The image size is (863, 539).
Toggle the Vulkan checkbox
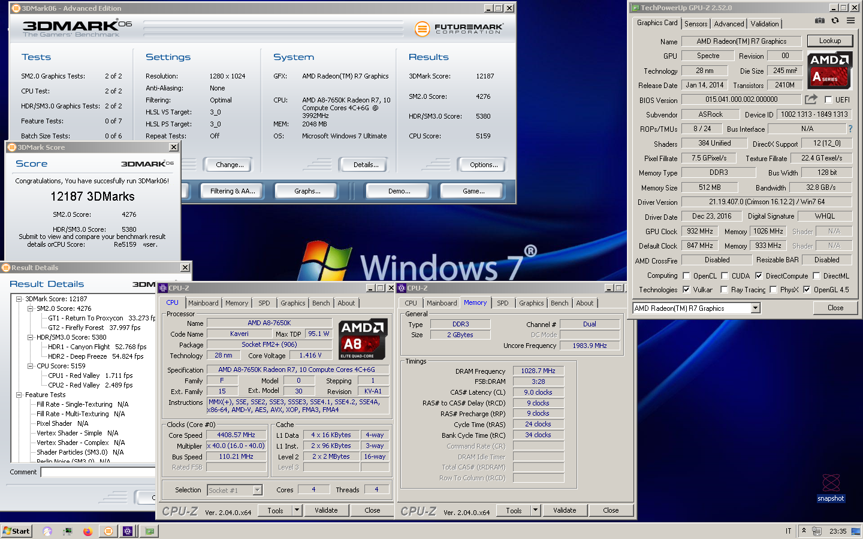click(x=686, y=290)
